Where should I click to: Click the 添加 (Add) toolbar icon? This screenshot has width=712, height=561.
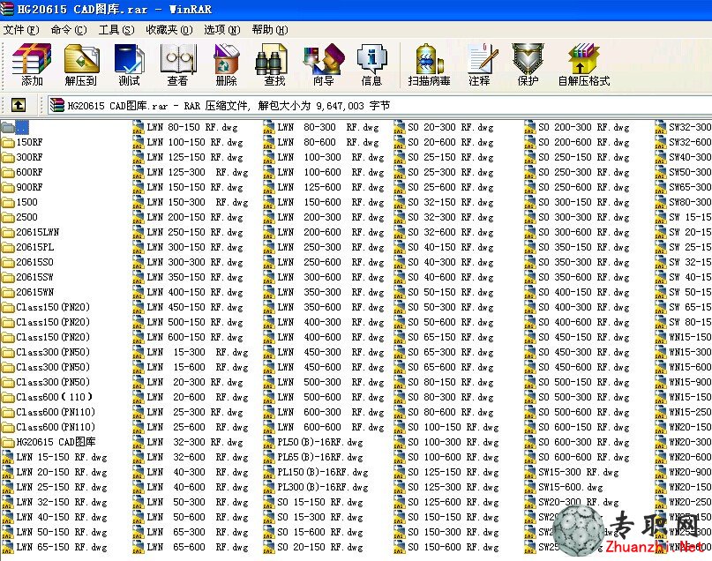pos(32,64)
